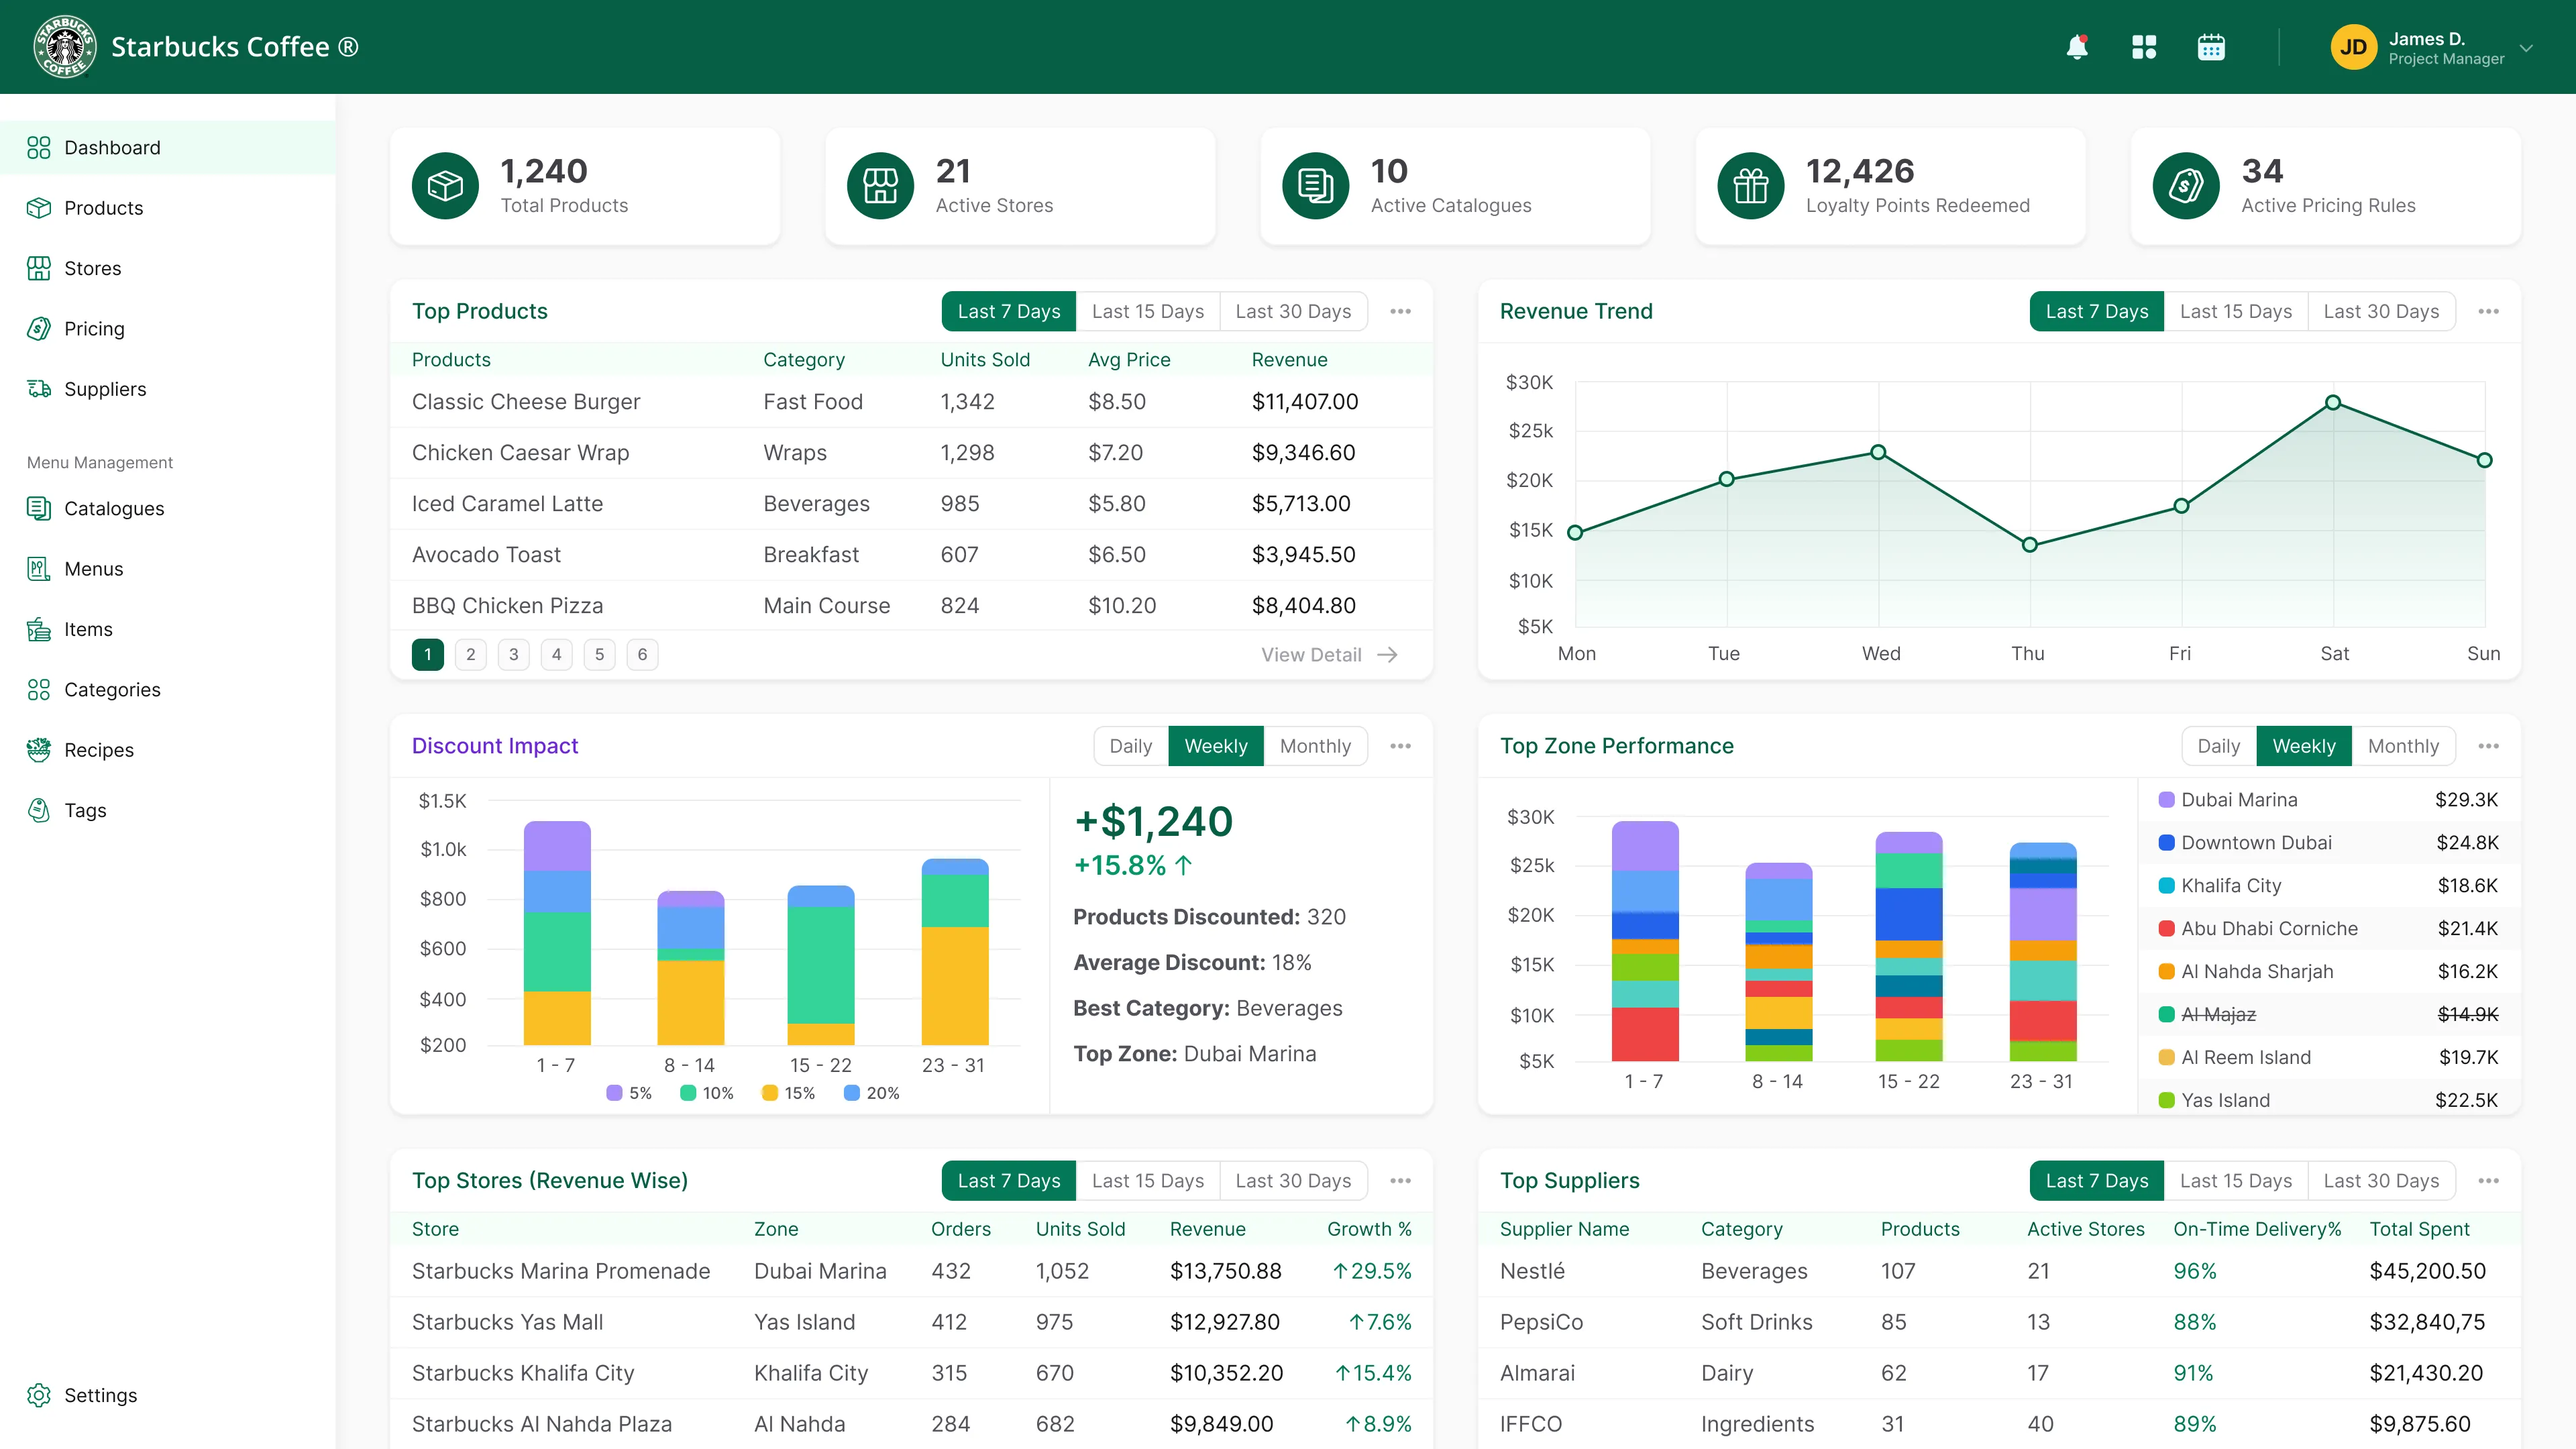
Task: Click View Detail link in Top Products
Action: [x=1329, y=655]
